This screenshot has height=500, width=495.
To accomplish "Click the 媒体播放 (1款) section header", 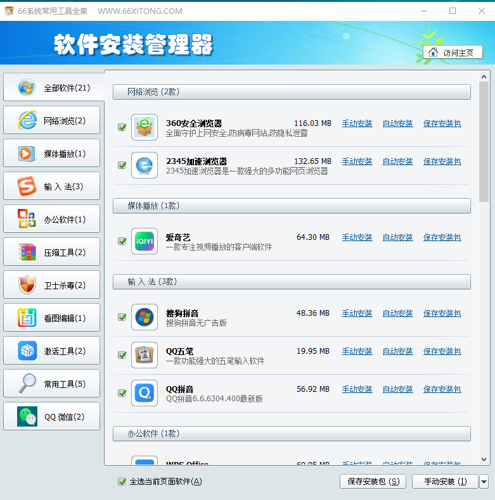I will [292, 206].
